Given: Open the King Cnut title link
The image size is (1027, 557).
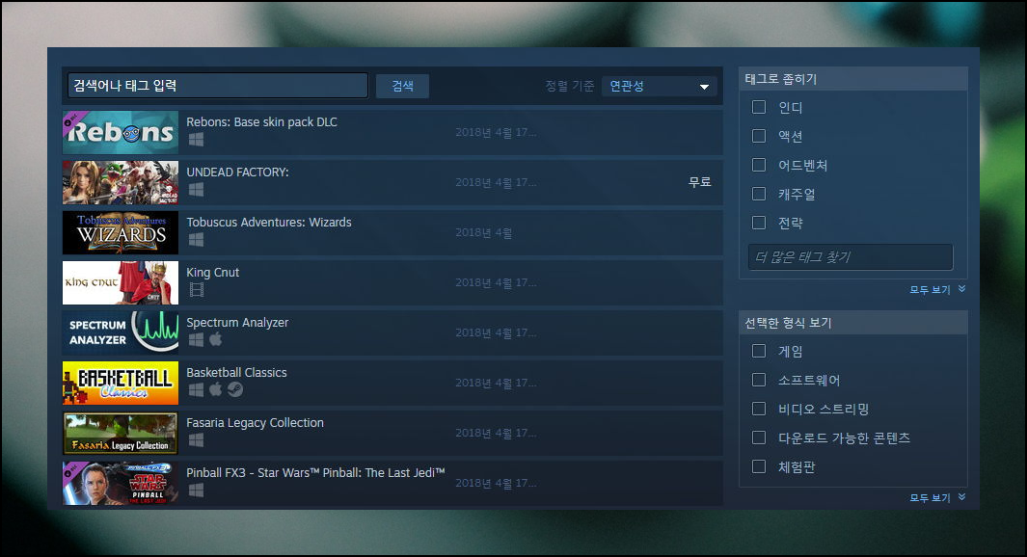Looking at the screenshot, I should click(x=212, y=273).
